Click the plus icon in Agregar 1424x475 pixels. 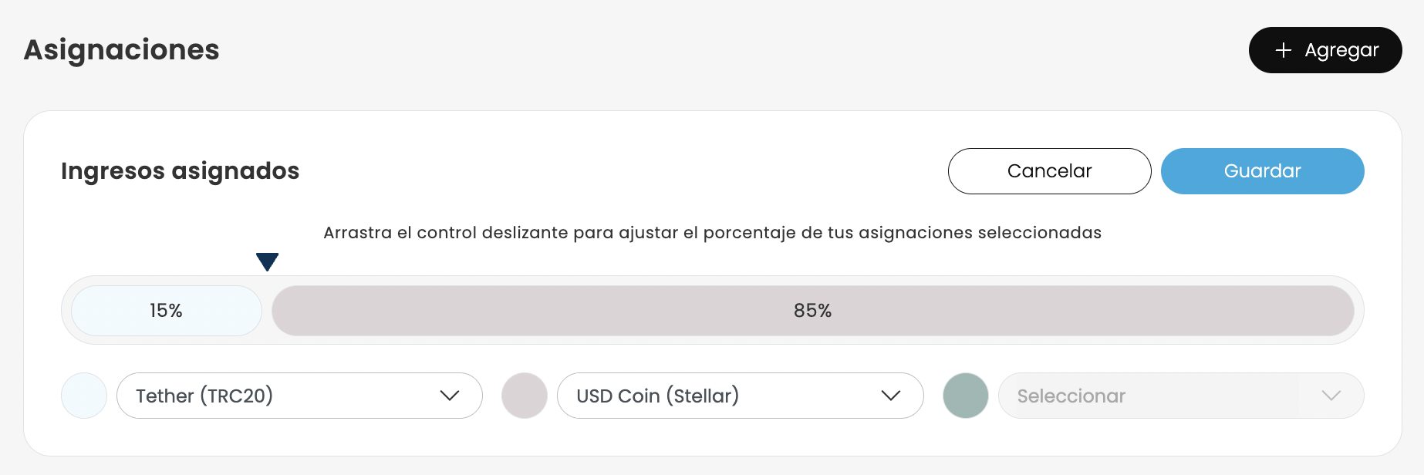[1283, 50]
